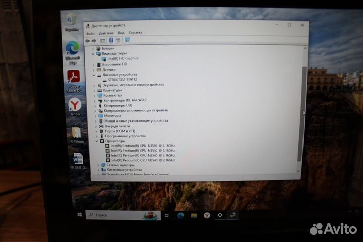Image resolution: width=363 pixels, height=242 pixels.
Task: Open the Справка menu
Action: click(x=136, y=33)
